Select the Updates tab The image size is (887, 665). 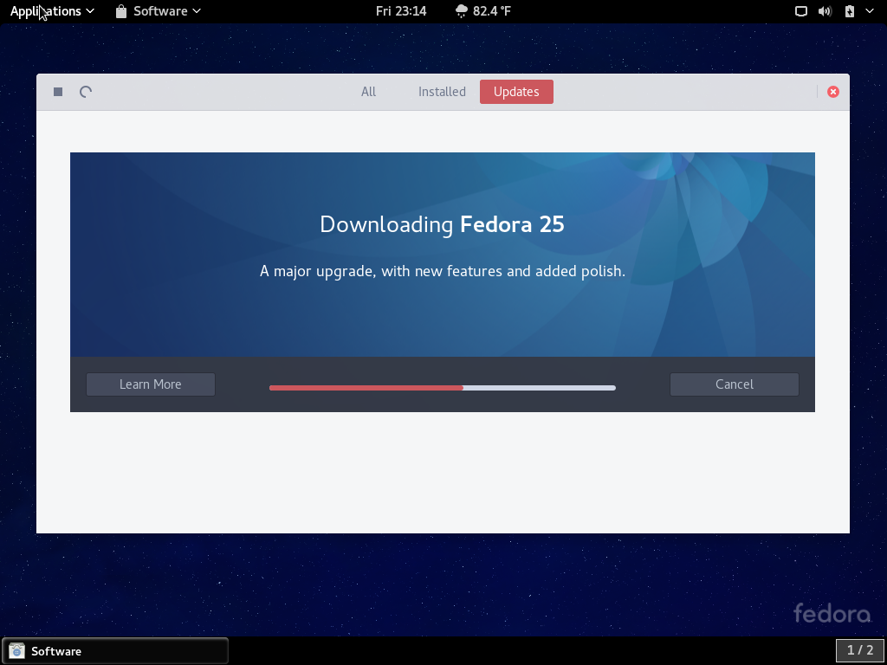tap(516, 92)
